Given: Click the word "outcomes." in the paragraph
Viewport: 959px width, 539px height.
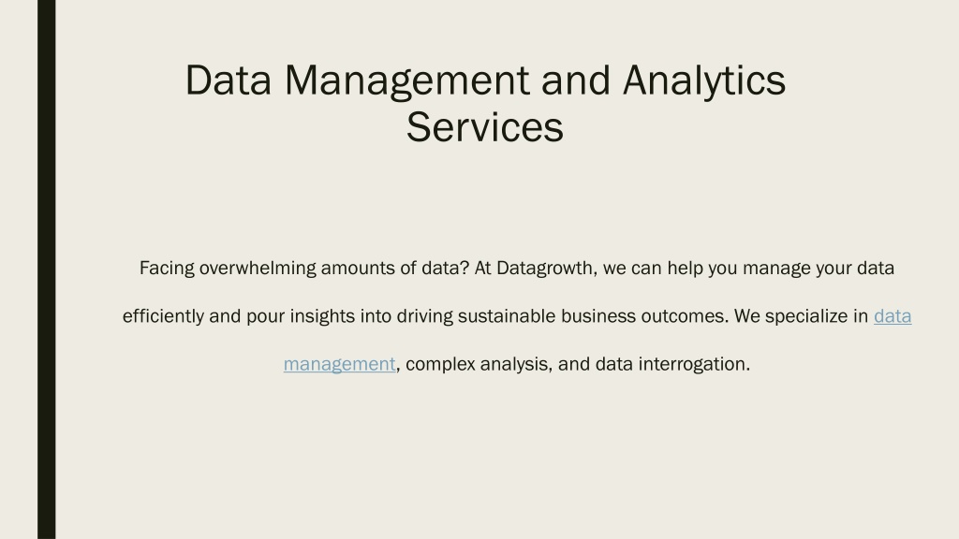Looking at the screenshot, I should [x=685, y=316].
